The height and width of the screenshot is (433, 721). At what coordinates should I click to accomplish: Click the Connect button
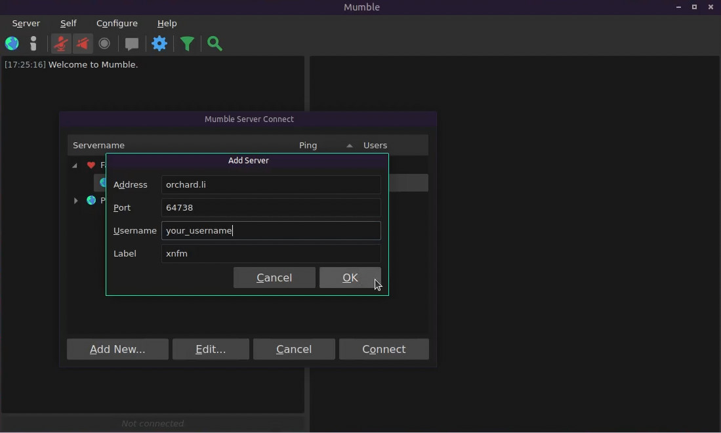[384, 349]
